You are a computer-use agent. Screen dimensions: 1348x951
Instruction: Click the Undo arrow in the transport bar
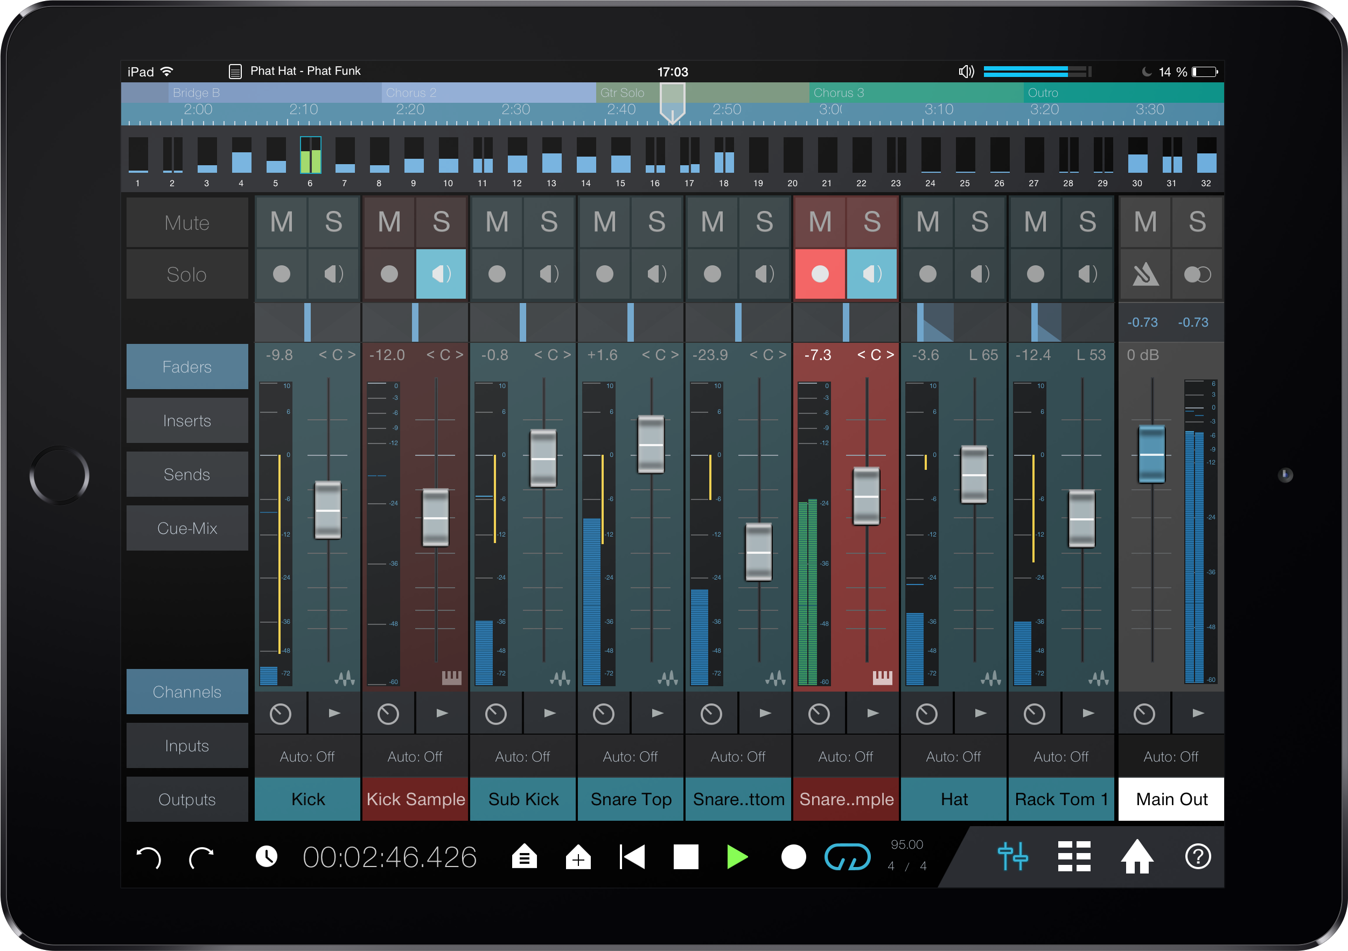(149, 857)
